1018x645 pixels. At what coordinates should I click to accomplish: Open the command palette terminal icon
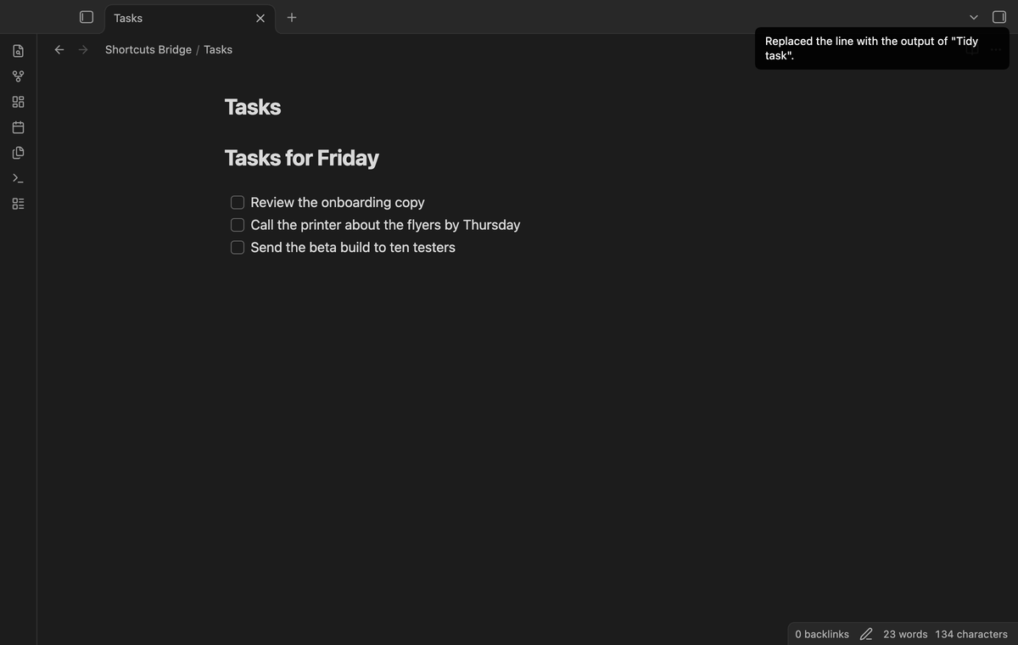[x=18, y=178]
